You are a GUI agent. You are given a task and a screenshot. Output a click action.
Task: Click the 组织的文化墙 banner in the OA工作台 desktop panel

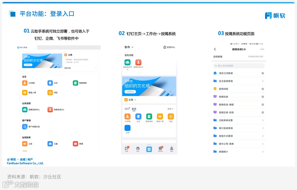coord(42,61)
